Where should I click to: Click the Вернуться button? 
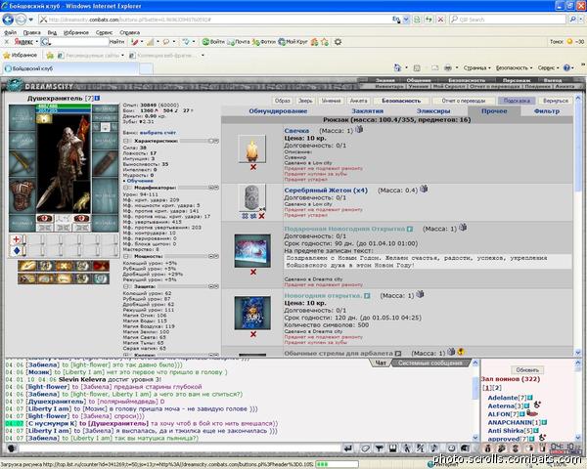(x=556, y=101)
